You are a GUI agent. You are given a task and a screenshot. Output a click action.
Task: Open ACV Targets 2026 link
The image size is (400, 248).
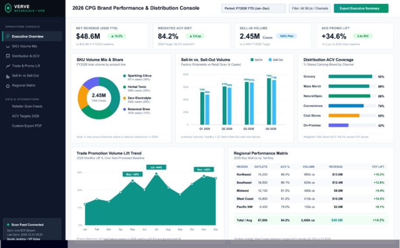point(25,116)
